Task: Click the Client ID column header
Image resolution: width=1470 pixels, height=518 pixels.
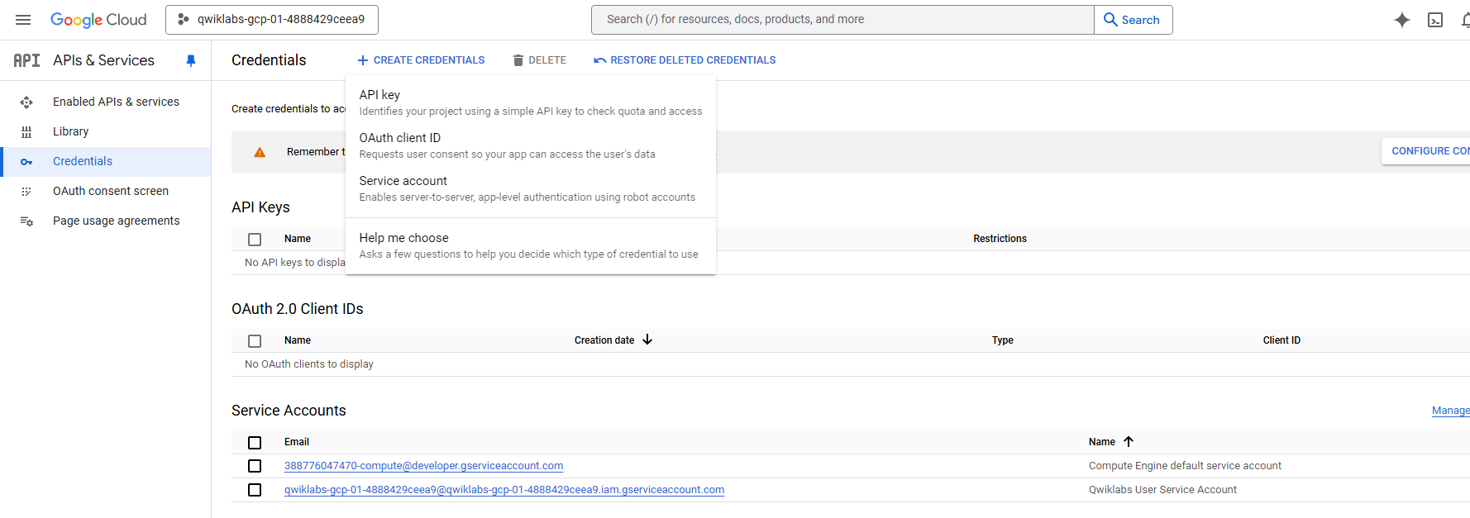Action: pyautogui.click(x=1281, y=340)
